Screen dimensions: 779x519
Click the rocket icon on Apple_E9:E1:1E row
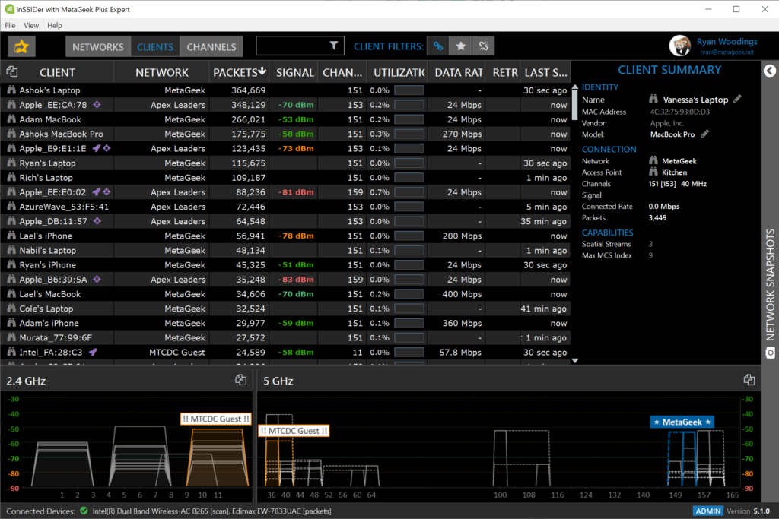pos(97,148)
